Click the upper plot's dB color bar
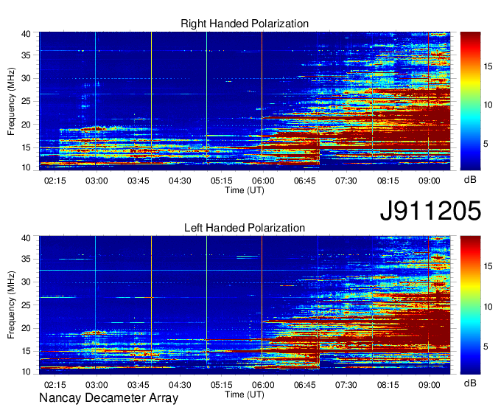 470,101
